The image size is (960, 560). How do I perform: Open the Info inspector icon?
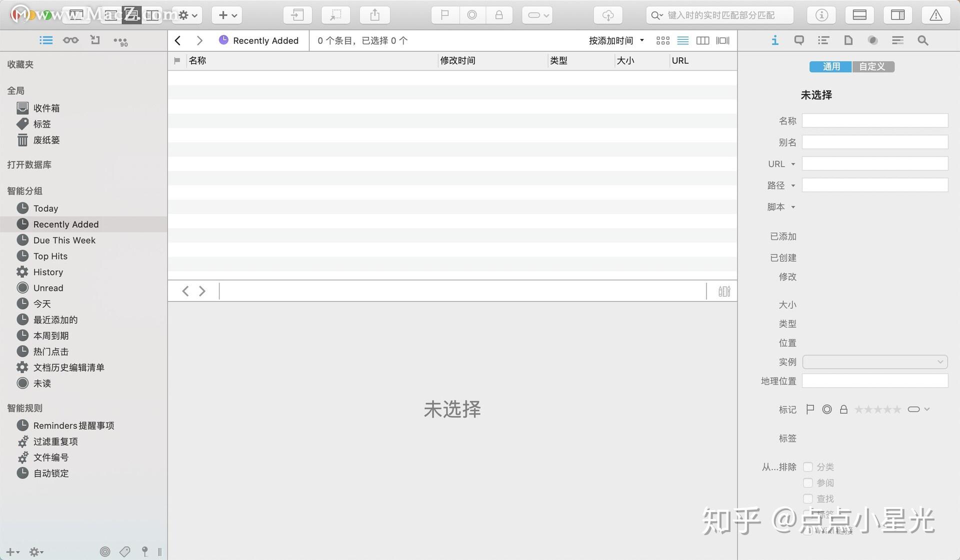(x=774, y=40)
